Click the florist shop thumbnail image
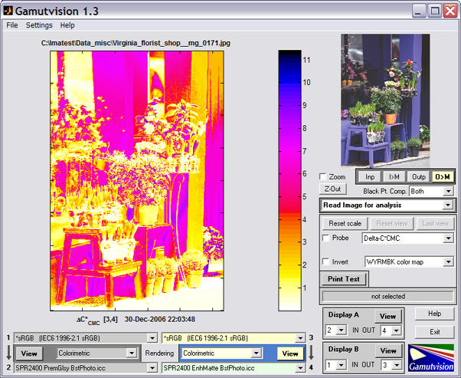Image resolution: width=461 pixels, height=378 pixels. tap(385, 100)
